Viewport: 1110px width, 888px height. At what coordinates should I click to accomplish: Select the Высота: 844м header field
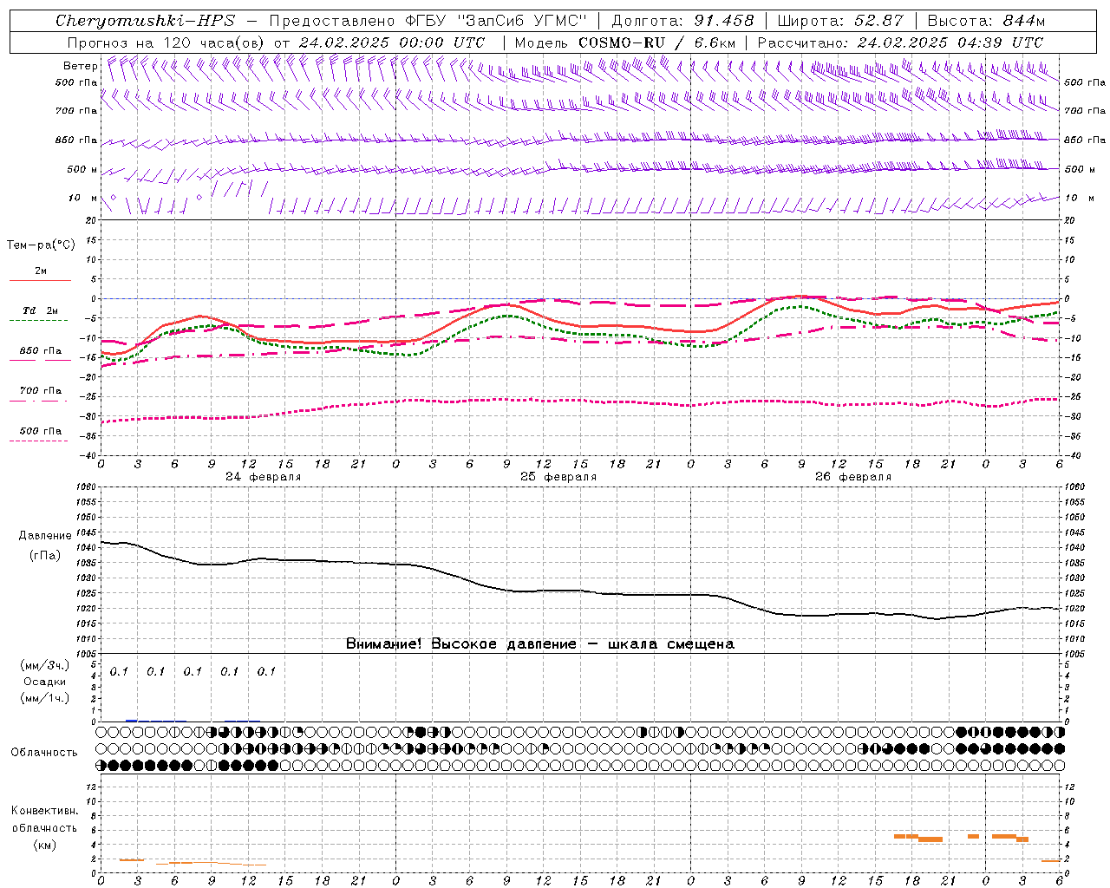(x=986, y=21)
